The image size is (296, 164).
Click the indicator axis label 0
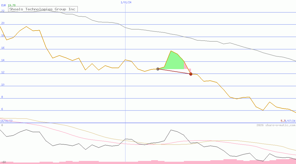pos(2,125)
